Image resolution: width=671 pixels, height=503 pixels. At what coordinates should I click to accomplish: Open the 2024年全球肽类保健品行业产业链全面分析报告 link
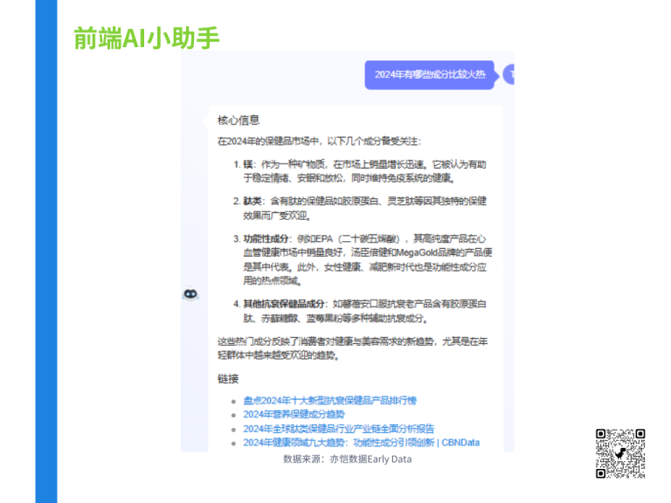tap(338, 429)
